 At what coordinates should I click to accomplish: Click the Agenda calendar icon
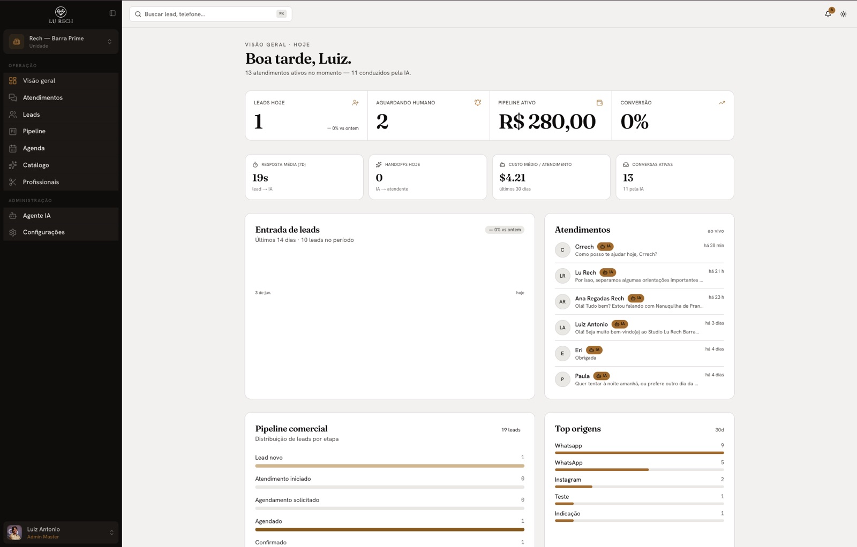[x=13, y=148]
